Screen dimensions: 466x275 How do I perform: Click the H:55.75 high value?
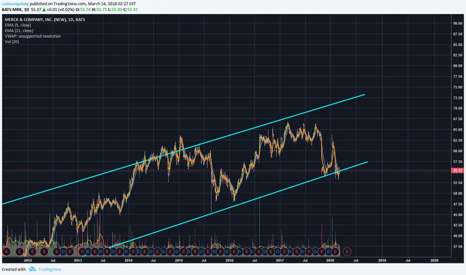[99, 9]
